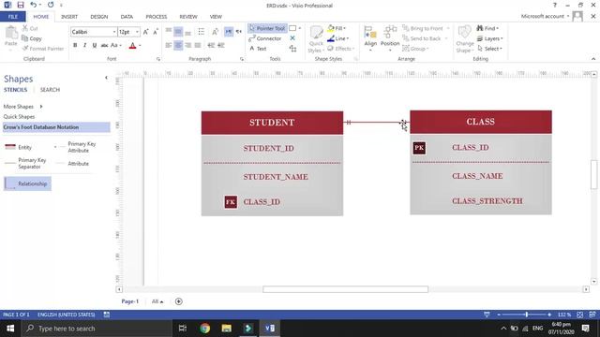Click the Save icon in quick access toolbar
Viewport: 600px width, 337px height.
tap(21, 5)
